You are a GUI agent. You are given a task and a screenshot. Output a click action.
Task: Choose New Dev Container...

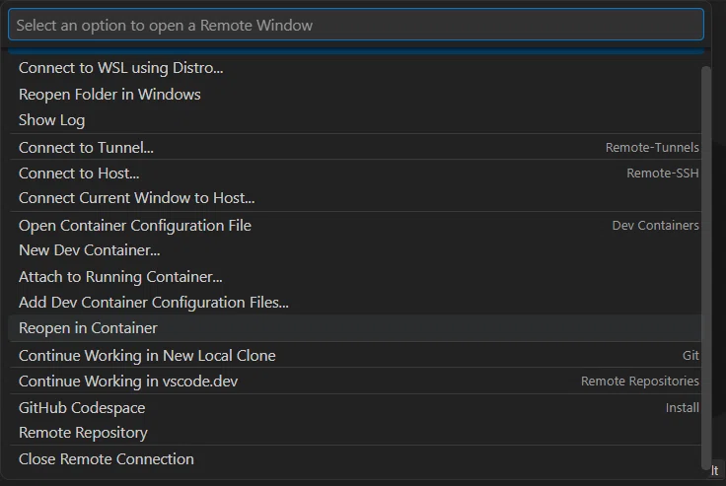[355, 250]
